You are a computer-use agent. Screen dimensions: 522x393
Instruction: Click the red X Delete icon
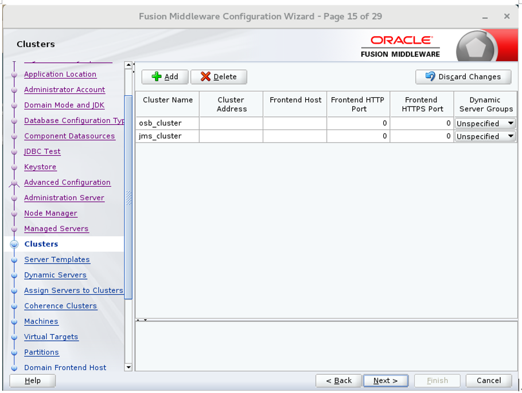(x=205, y=76)
